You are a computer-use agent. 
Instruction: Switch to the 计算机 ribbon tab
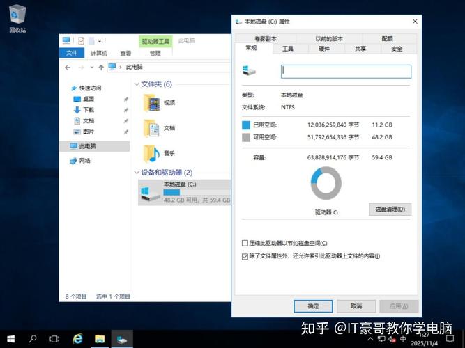pyautogui.click(x=99, y=53)
